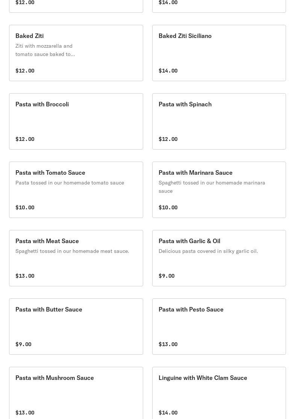
Task: Click the homemade marinara sauce description
Action: [212, 187]
